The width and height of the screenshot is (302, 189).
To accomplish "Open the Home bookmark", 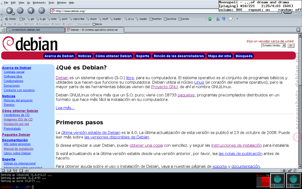I will click(10, 19).
